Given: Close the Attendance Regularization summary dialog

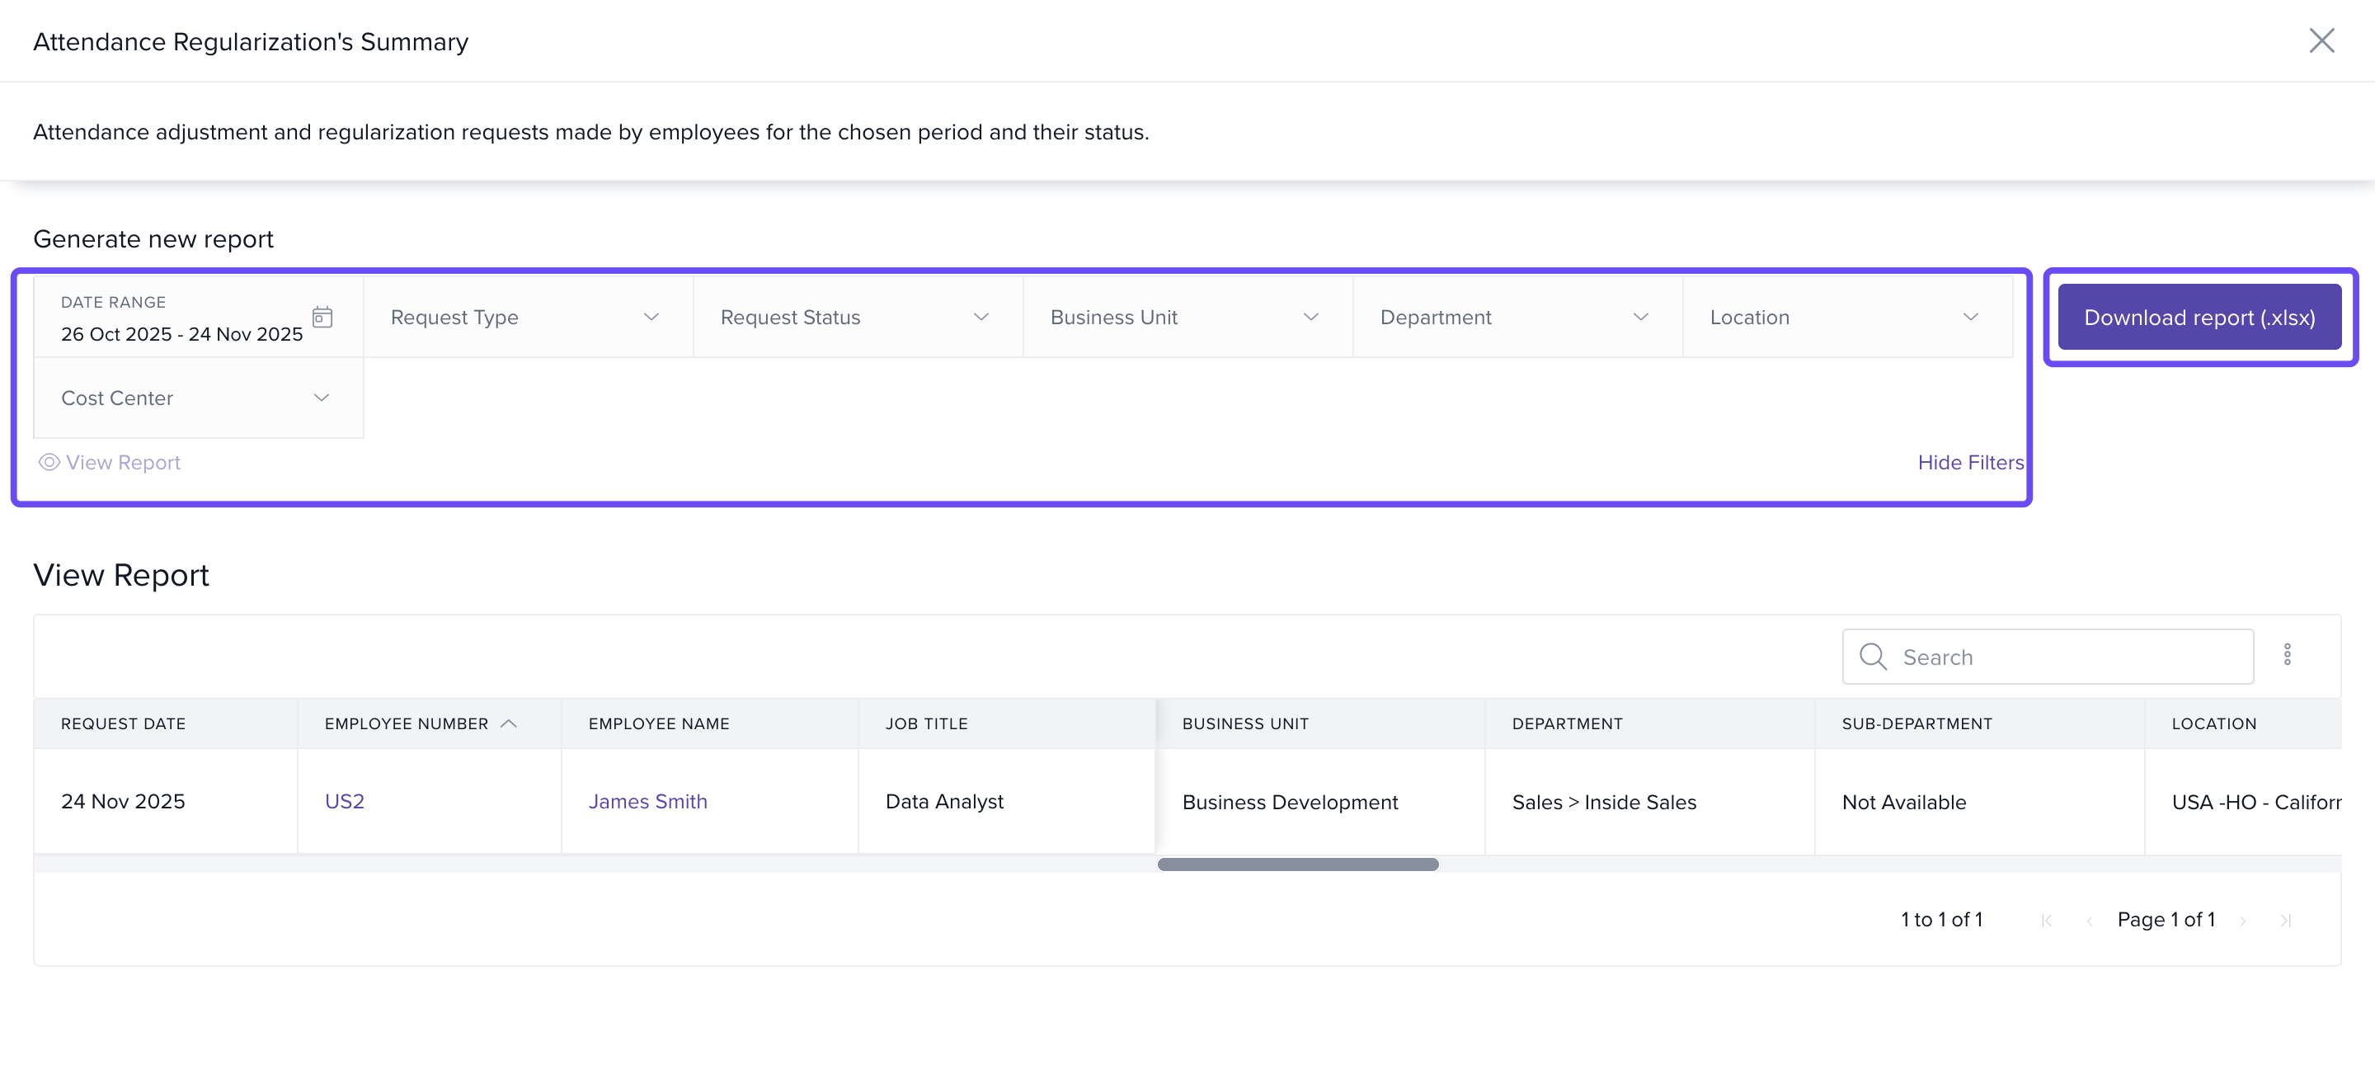Looking at the screenshot, I should pyautogui.click(x=2321, y=40).
